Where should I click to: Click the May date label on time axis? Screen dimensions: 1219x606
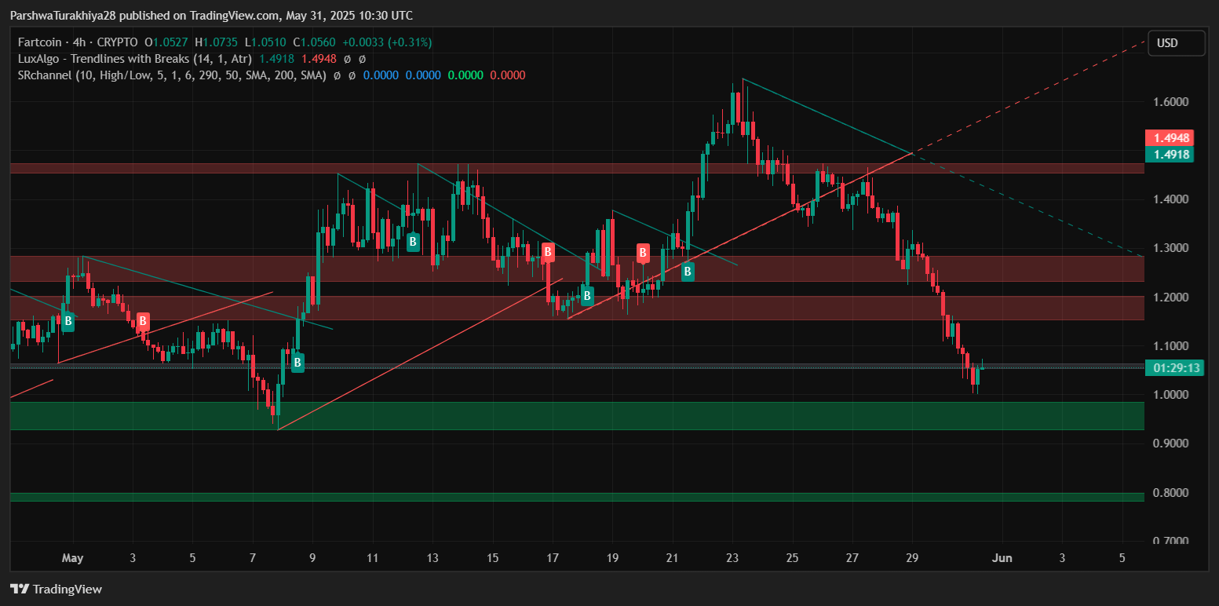[72, 558]
